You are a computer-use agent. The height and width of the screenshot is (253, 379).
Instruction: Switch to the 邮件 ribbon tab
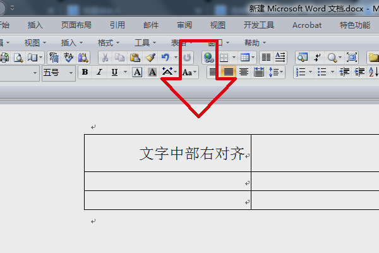click(151, 25)
